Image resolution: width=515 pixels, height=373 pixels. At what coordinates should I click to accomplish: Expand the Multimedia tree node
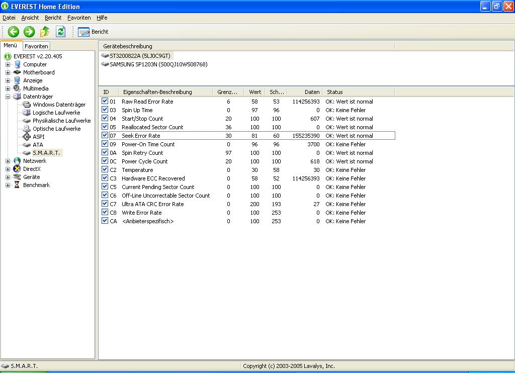(x=8, y=88)
